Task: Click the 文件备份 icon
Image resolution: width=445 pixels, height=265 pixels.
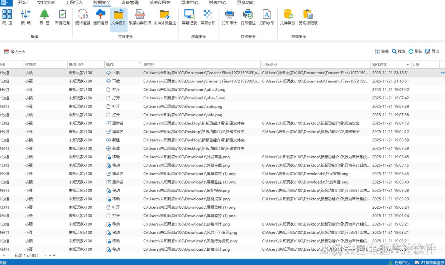Action: pos(287,17)
